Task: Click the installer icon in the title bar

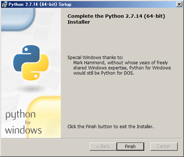Action: (4, 4)
